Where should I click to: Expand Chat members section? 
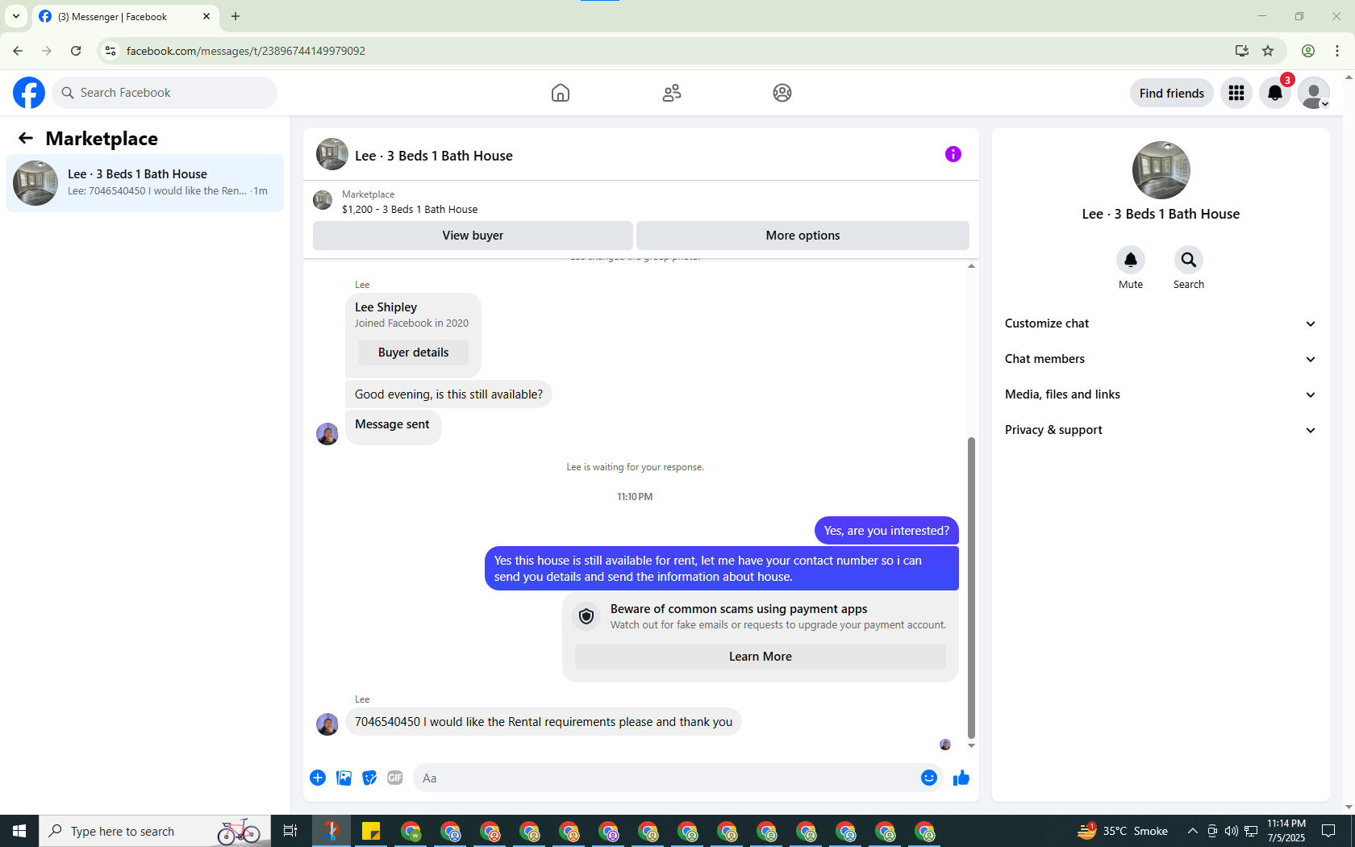pos(1161,359)
